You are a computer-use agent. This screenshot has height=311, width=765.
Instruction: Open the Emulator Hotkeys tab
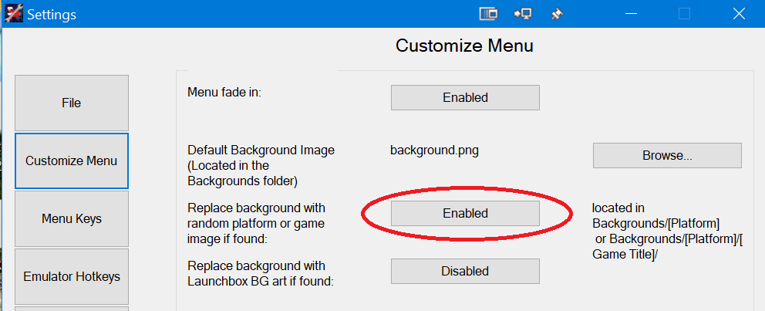pyautogui.click(x=72, y=277)
